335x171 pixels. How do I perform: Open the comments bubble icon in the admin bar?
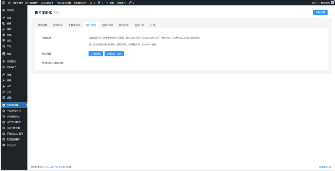coord(100,3)
